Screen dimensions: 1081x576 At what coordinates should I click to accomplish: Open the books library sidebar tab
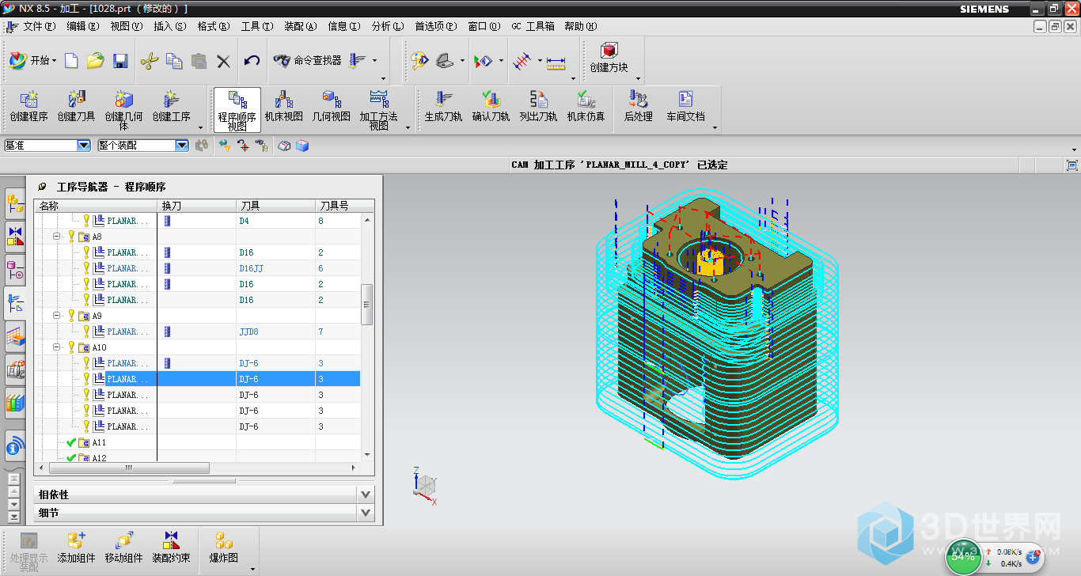tap(15, 403)
